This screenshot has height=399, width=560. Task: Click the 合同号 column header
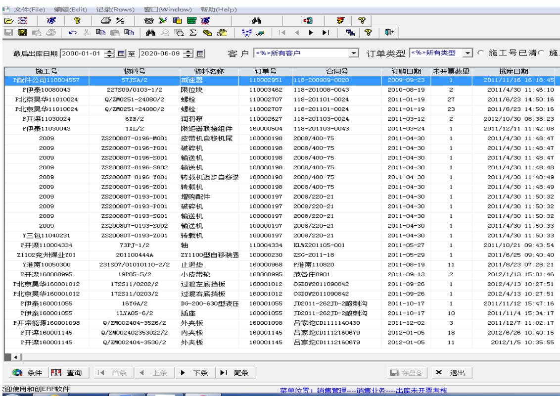337,71
